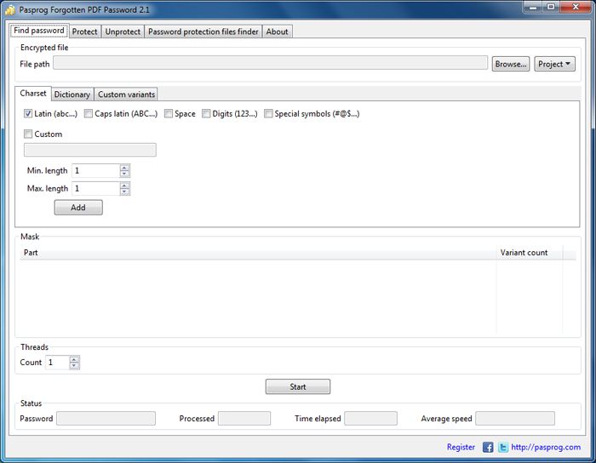Open the Register link
The height and width of the screenshot is (463, 596).
click(x=461, y=447)
